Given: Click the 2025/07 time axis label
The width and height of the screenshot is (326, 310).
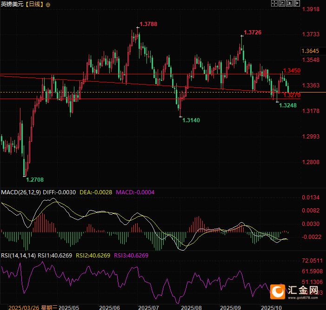Looking at the screenshot, I should coord(149,308).
